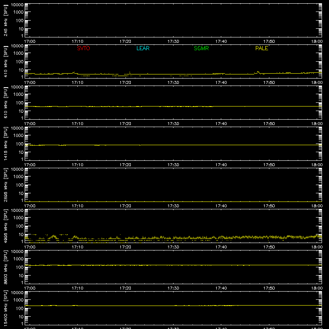
Task: Click the 100 y-axis value on 610 MHz plot
Action: coord(20,103)
